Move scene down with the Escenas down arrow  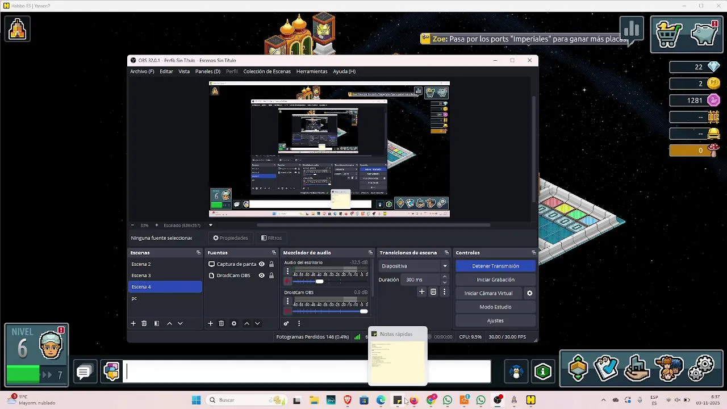tap(180, 323)
